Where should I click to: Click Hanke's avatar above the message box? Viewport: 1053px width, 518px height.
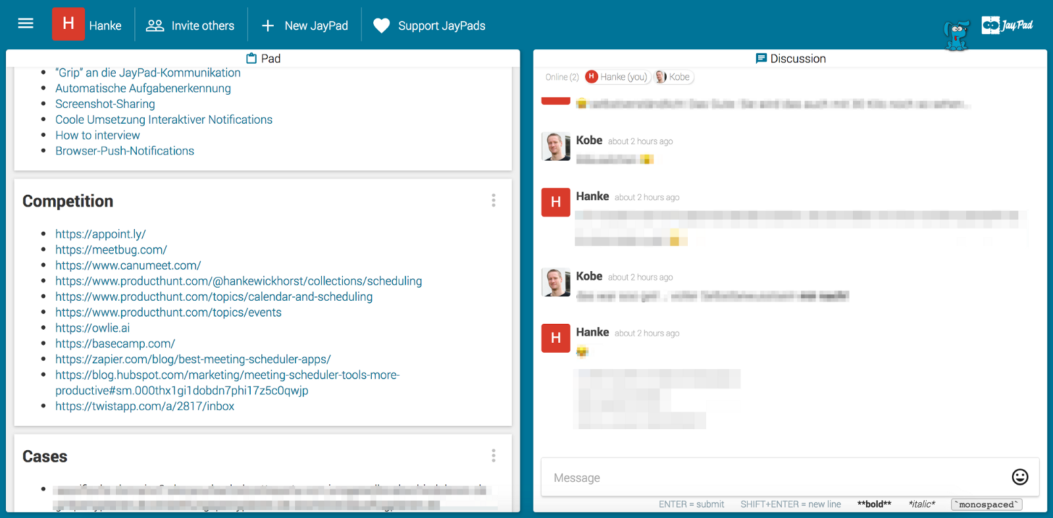pos(556,338)
